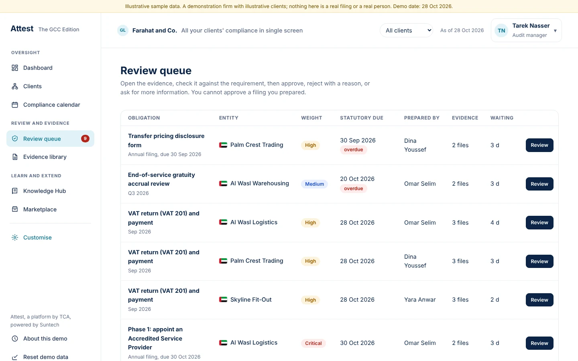This screenshot has width=578, height=361.
Task: Review the End-of-service gratuity accrual review
Action: pos(539,184)
